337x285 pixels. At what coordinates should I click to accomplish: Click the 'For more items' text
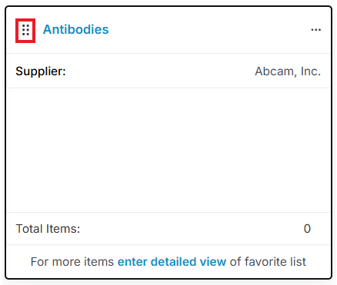[72, 262]
